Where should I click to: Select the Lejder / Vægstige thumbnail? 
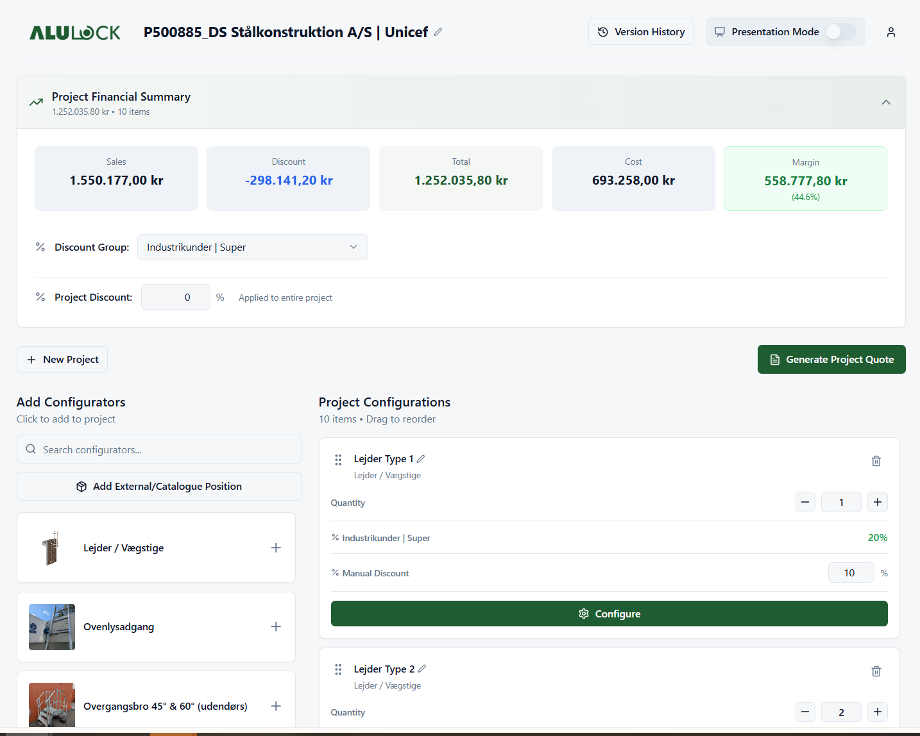coord(52,548)
